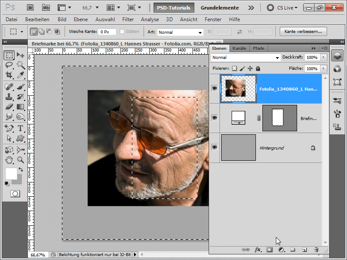This screenshot has height=260, width=347.
Task: Open the Deckkraft opacity slider arrow
Action: (x=323, y=57)
